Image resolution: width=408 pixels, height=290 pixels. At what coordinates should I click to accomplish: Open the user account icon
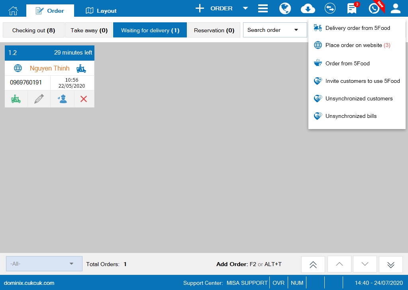point(396,8)
